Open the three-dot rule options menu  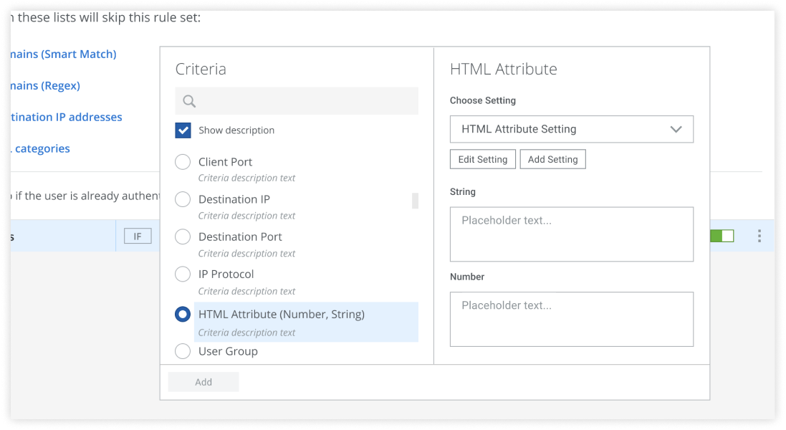coord(759,236)
